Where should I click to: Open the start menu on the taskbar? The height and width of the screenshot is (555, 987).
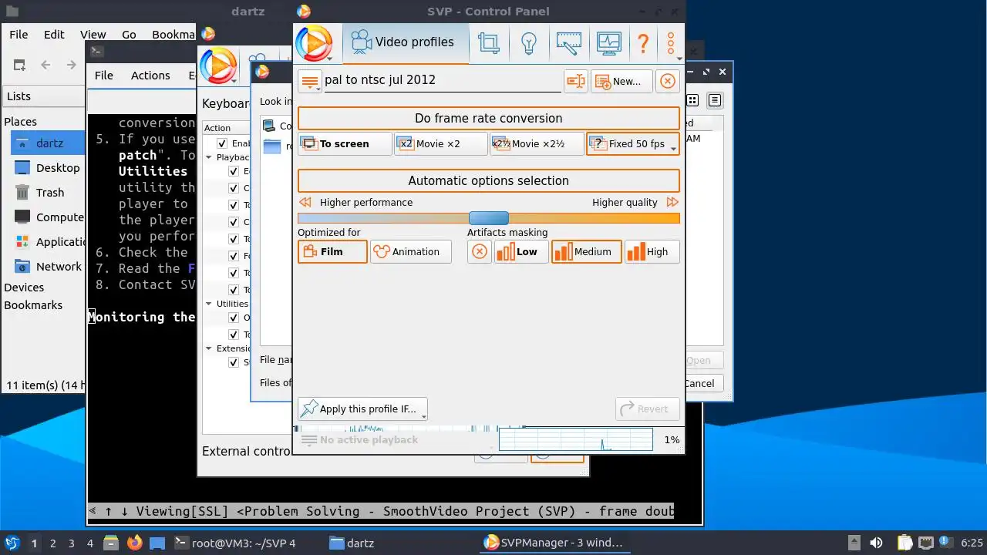12,543
